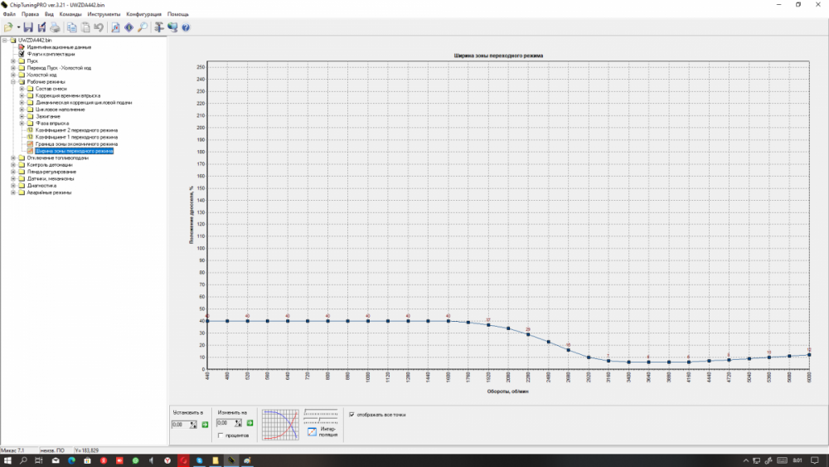Click the magnifier Search toolbar icon
829x467 pixels.
pos(142,27)
